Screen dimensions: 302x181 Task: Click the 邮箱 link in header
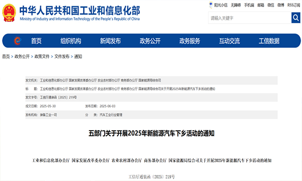[x=261, y=5]
